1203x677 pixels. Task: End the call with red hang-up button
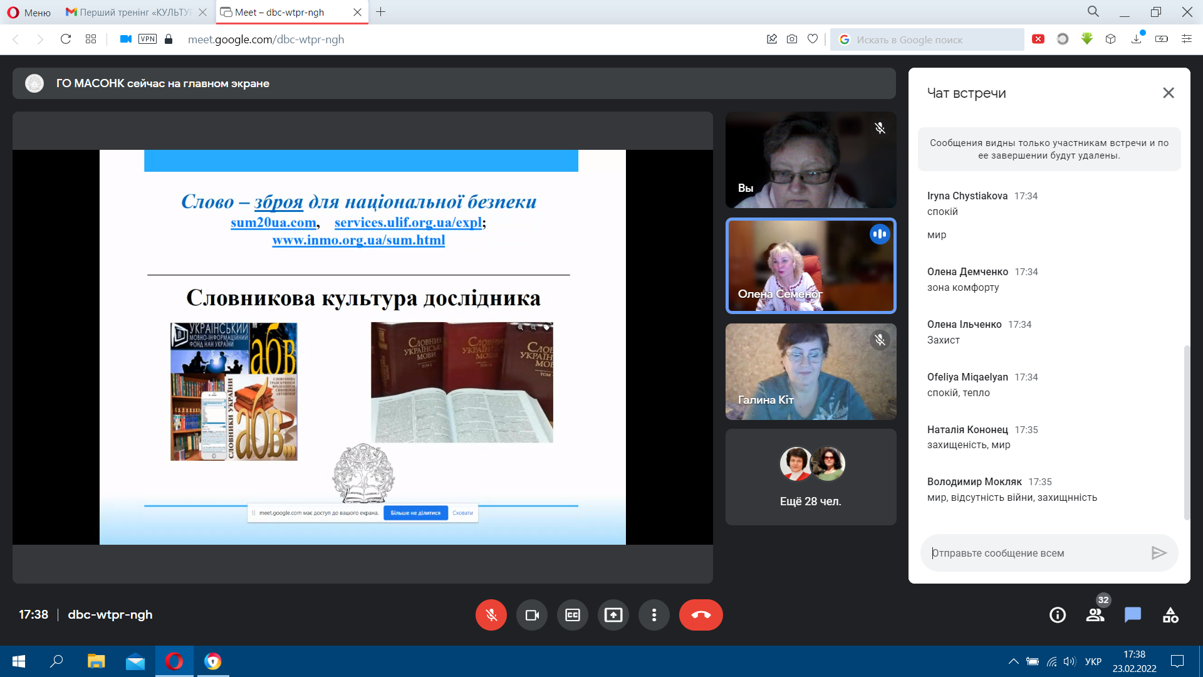tap(700, 615)
